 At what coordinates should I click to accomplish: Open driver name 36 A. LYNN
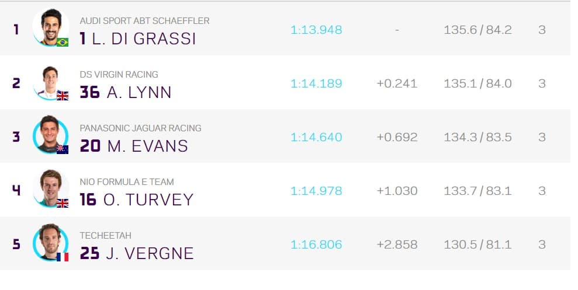(126, 92)
